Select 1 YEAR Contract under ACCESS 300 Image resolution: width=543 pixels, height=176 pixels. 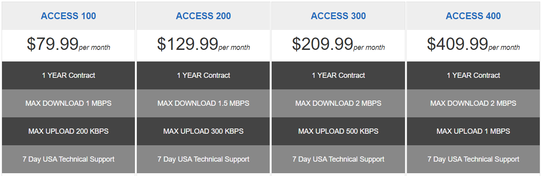pyautogui.click(x=338, y=75)
